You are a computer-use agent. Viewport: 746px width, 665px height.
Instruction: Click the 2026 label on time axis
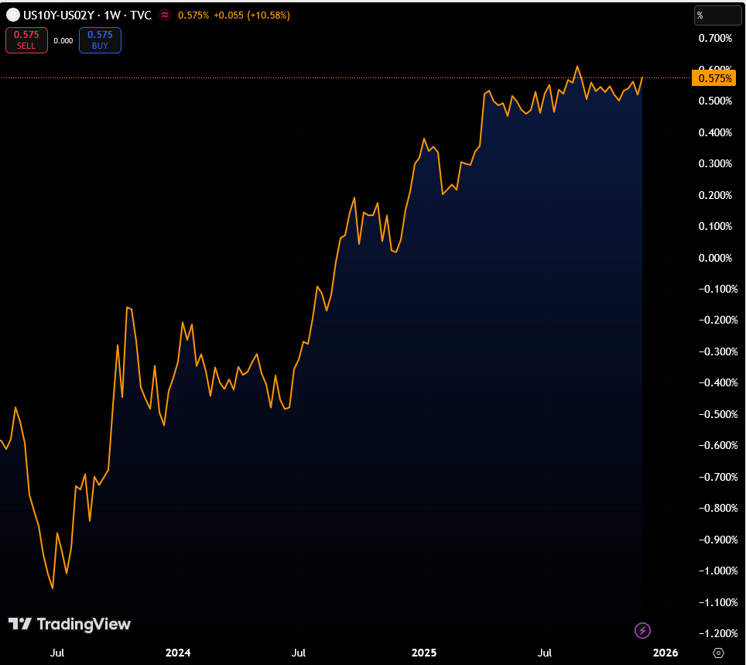pyautogui.click(x=666, y=653)
